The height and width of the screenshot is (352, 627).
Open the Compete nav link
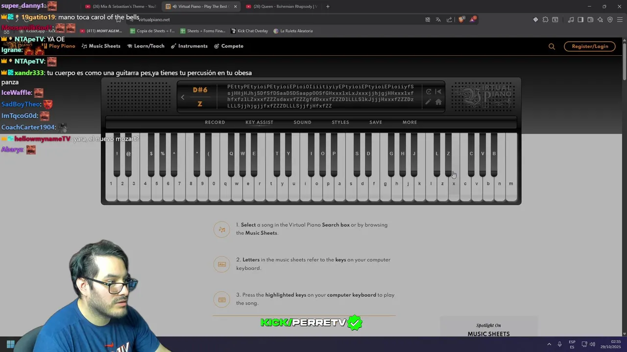point(229,46)
